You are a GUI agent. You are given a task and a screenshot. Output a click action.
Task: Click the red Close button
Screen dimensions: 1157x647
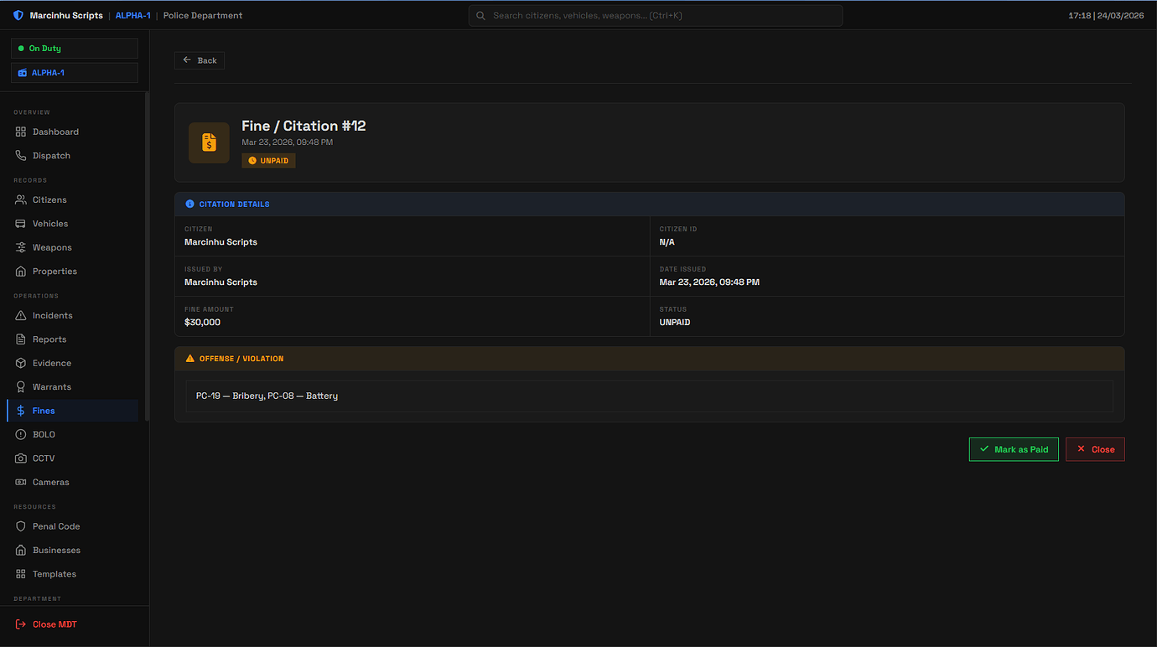[x=1095, y=449]
